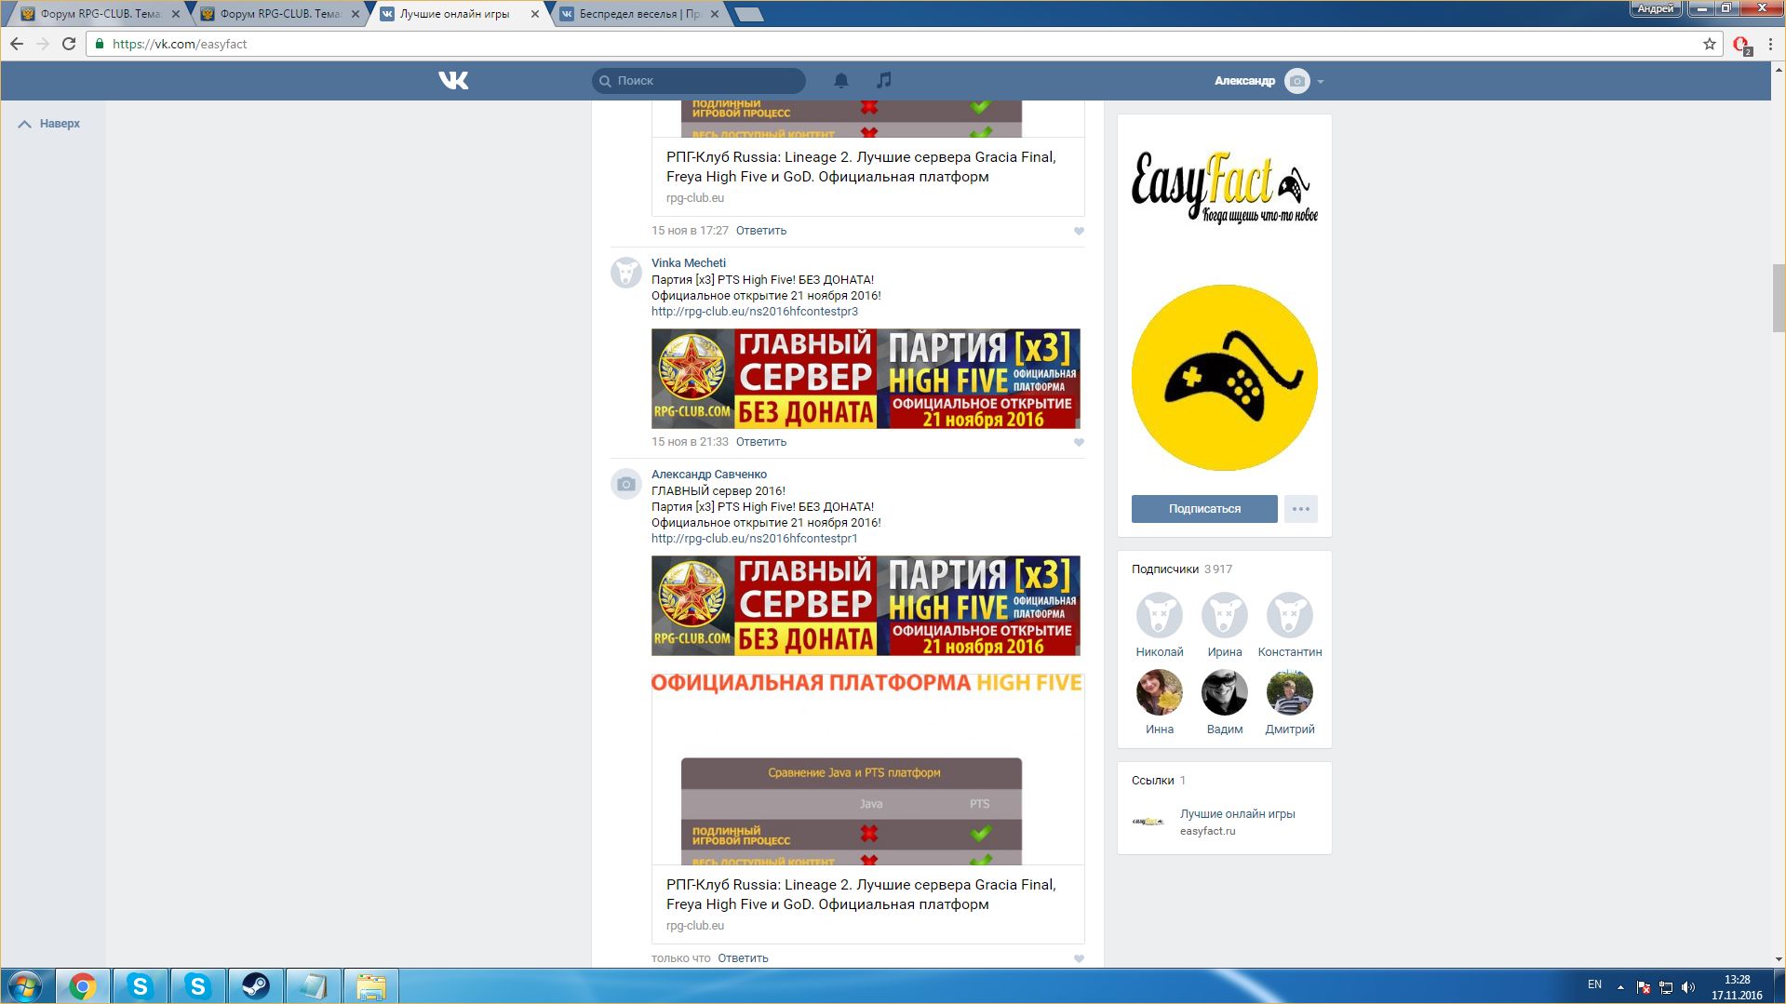1786x1004 pixels.
Task: Click the Opera-style red extension icon
Action: 1741,45
